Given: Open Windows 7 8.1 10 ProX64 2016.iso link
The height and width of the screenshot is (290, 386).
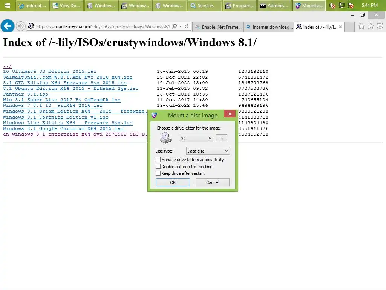Looking at the screenshot, I should (x=53, y=106).
